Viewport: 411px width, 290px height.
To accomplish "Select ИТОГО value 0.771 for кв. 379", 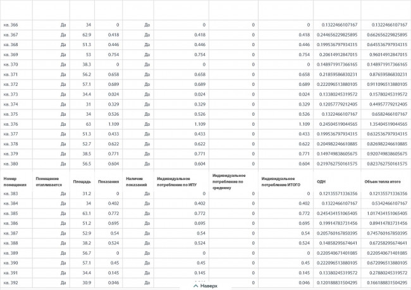I will [304, 154].
